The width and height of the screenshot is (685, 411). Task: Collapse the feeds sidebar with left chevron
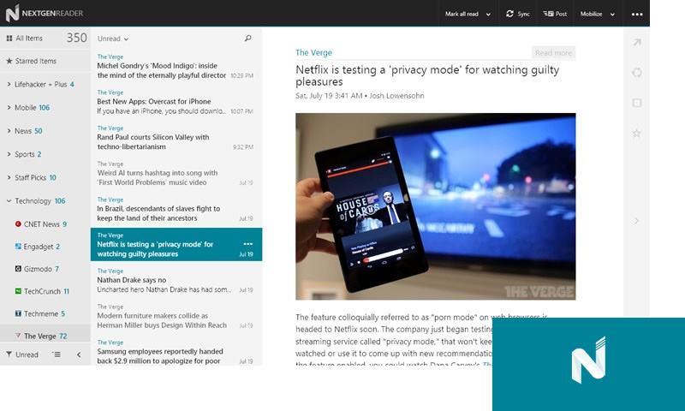79,354
